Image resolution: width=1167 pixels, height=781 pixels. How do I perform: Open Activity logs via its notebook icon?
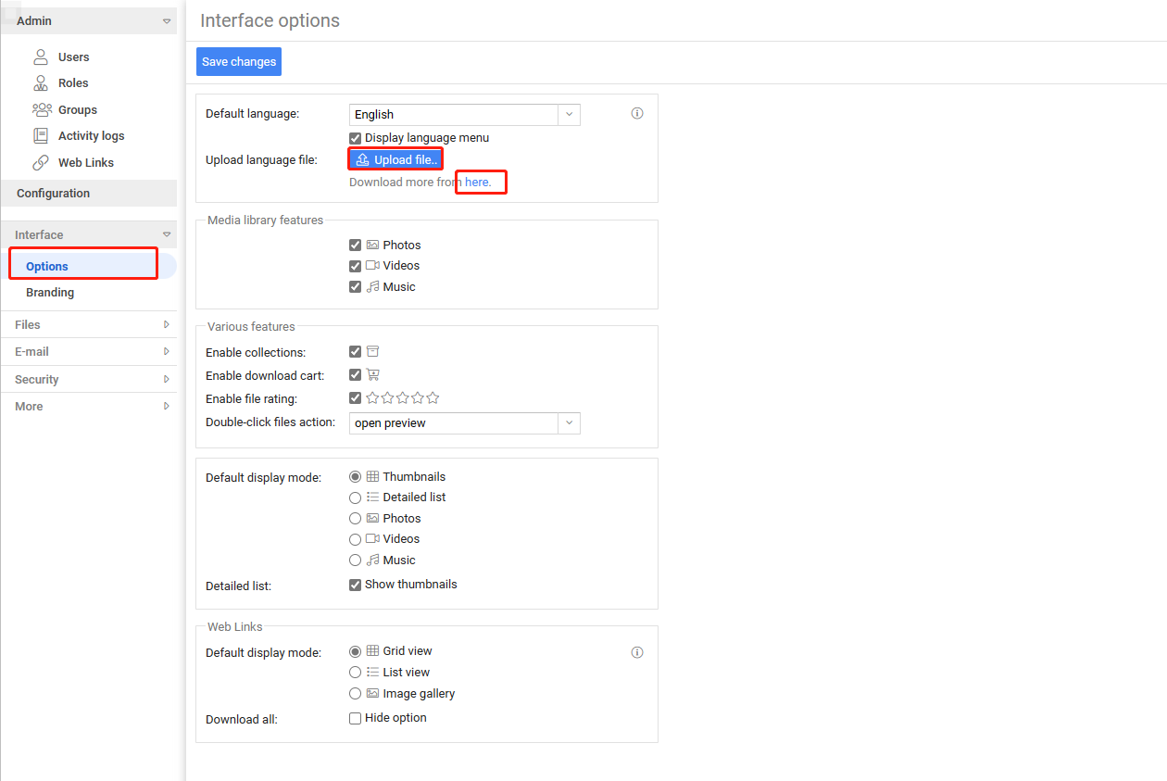pyautogui.click(x=41, y=136)
